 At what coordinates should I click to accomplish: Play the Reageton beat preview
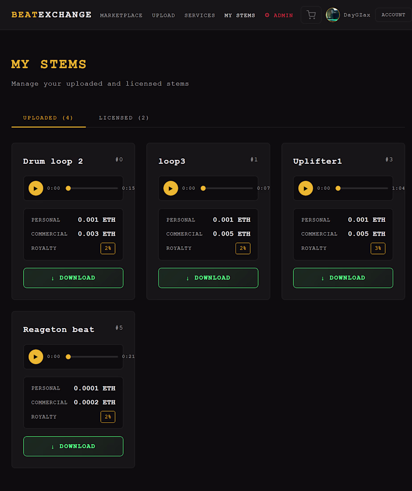pos(36,357)
